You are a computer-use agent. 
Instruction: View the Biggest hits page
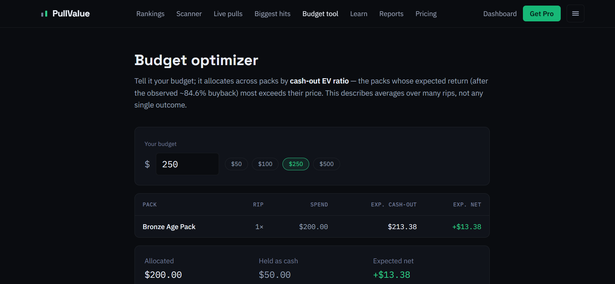point(272,14)
